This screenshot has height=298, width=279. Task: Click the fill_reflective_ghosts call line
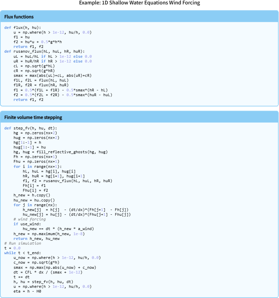point(61,152)
